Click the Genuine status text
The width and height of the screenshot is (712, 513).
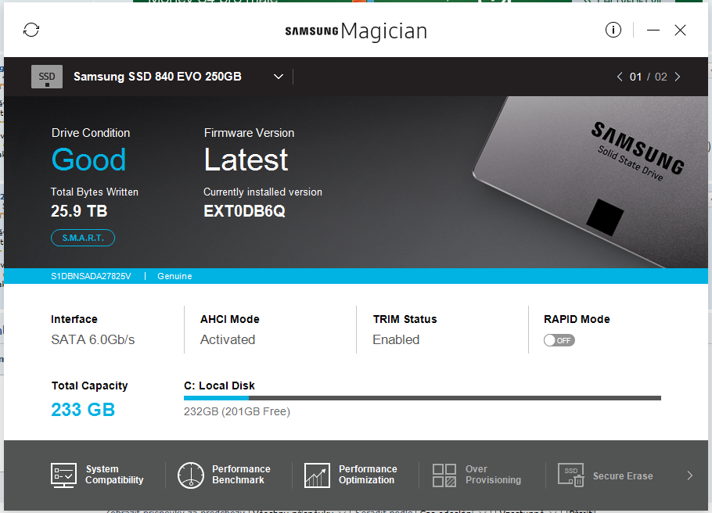pos(174,276)
